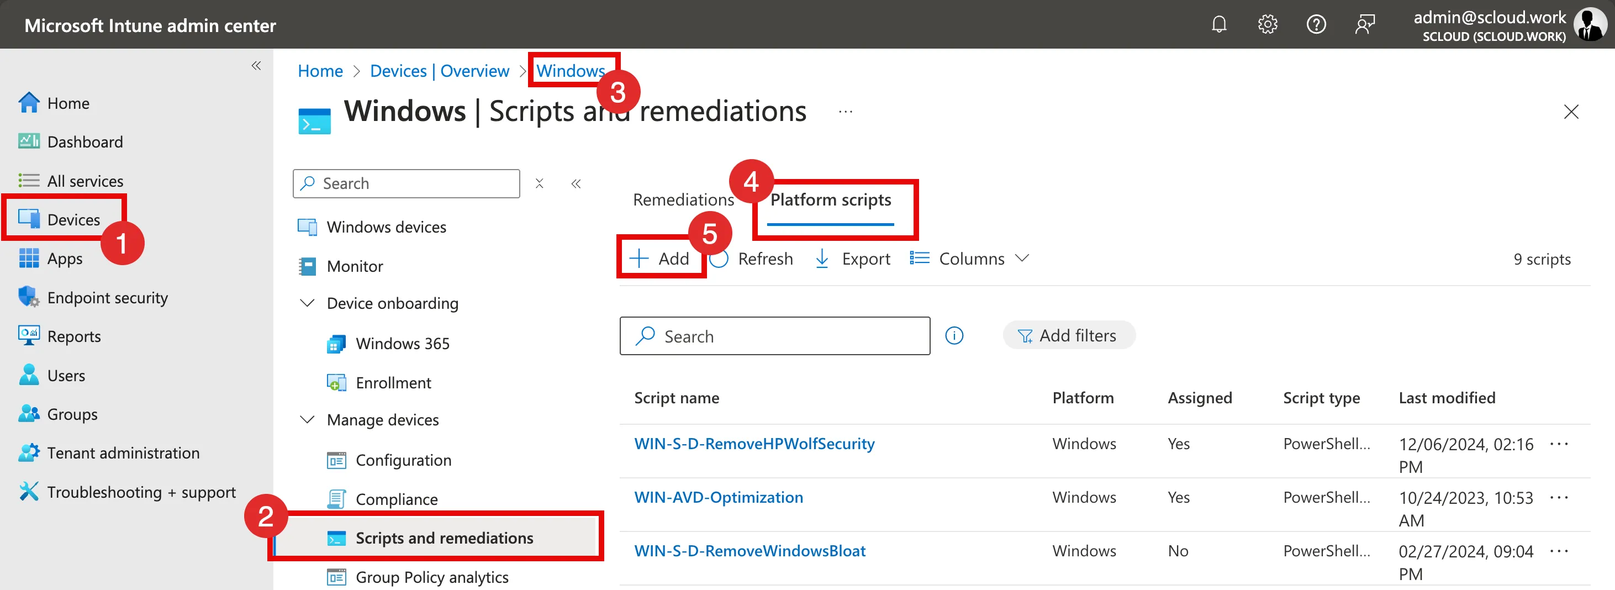Click the search info icon
The image size is (1615, 590).
953,336
